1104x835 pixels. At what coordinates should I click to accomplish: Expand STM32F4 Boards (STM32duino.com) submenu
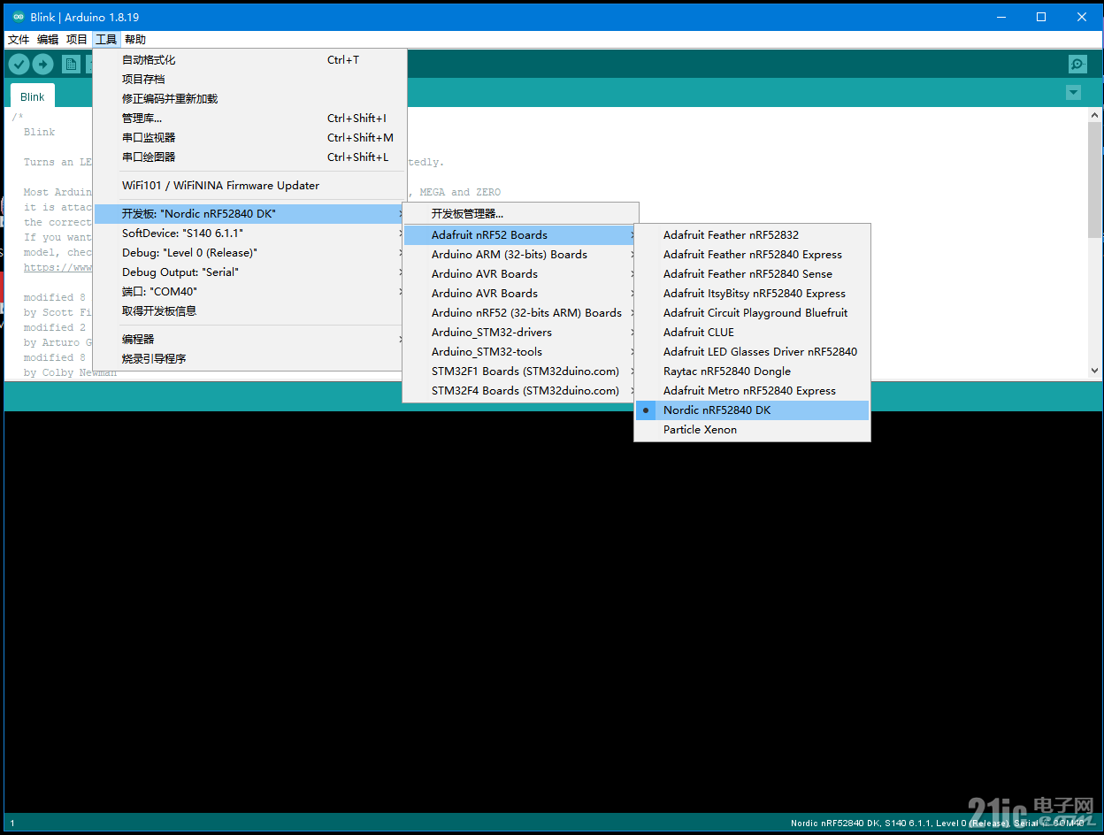pos(520,391)
